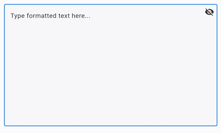
Task: Toggle visibility using the eye-slash icon
Action: tap(209, 12)
